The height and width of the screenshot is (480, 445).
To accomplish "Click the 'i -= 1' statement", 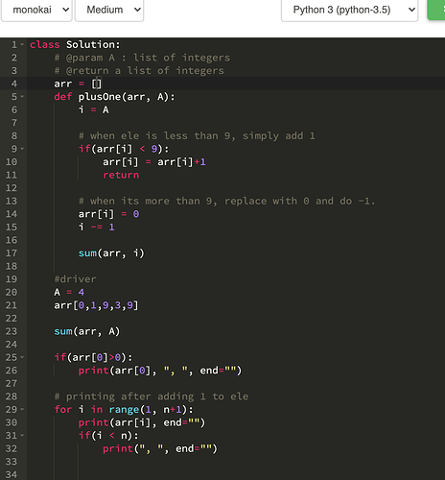I will coord(97,228).
